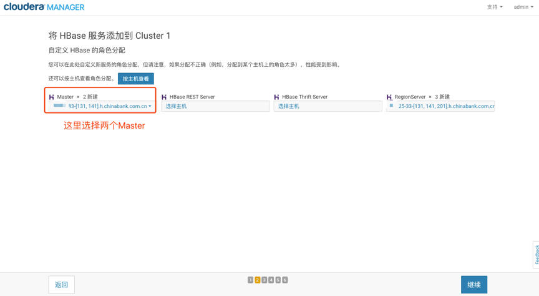
Task: Open the Feedback side tab
Action: click(536, 255)
